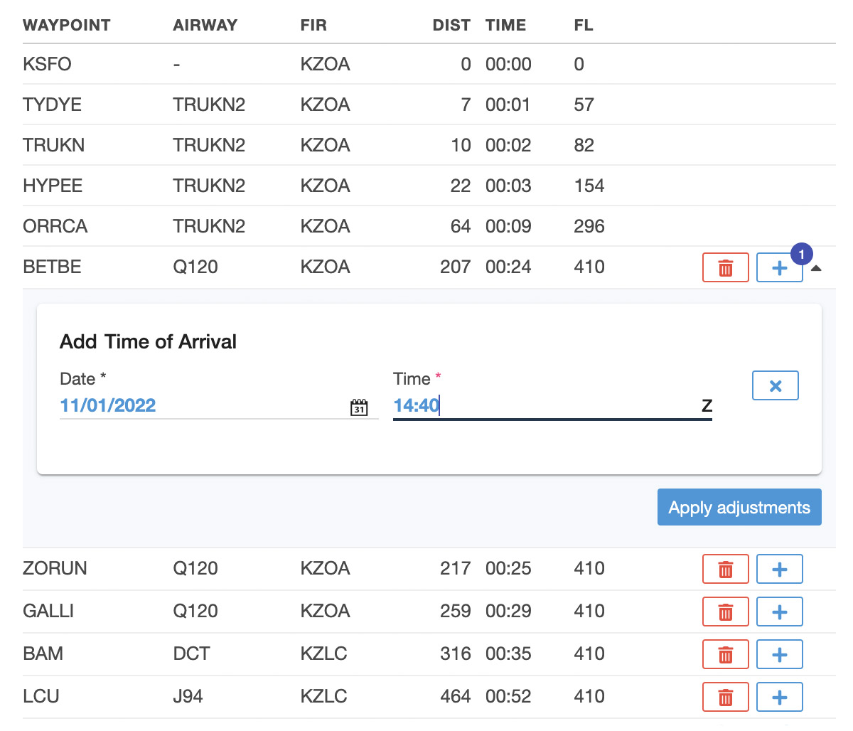The image size is (853, 731).
Task: Select the KSFO waypoint row
Action: tap(47, 65)
